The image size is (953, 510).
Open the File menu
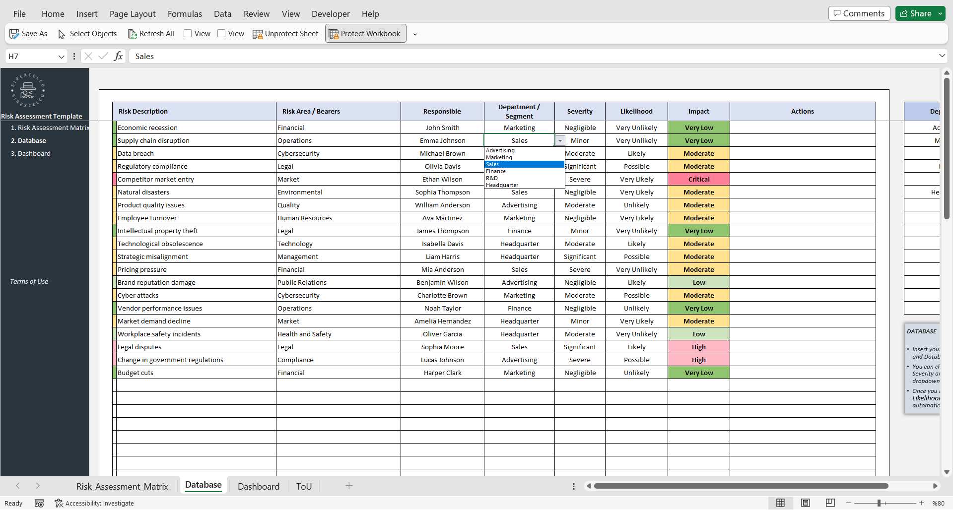[19, 14]
